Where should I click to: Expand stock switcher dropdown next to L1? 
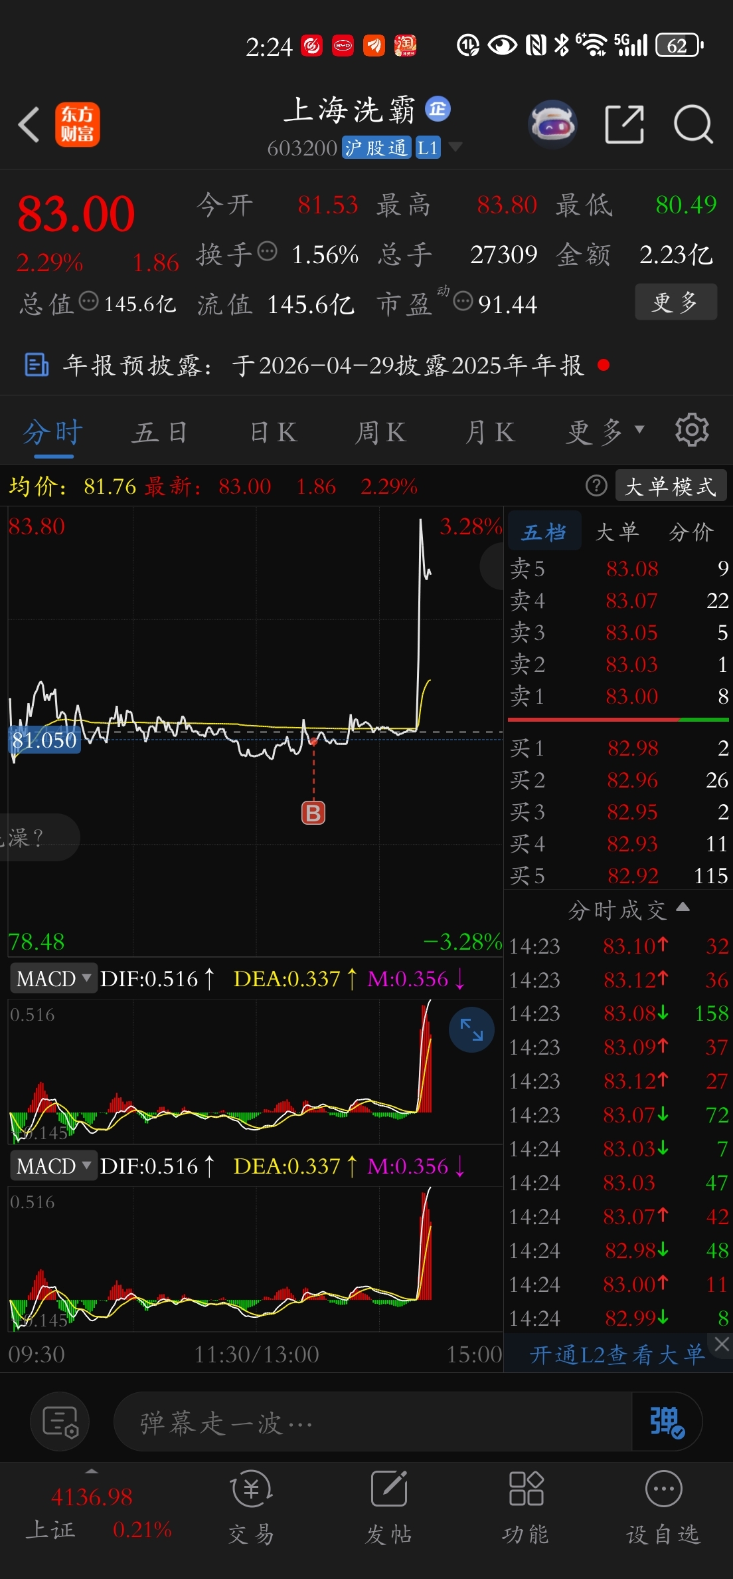coord(455,146)
